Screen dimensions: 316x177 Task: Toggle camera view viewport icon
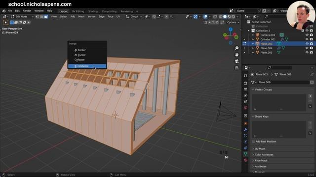pyautogui.click(x=237, y=61)
